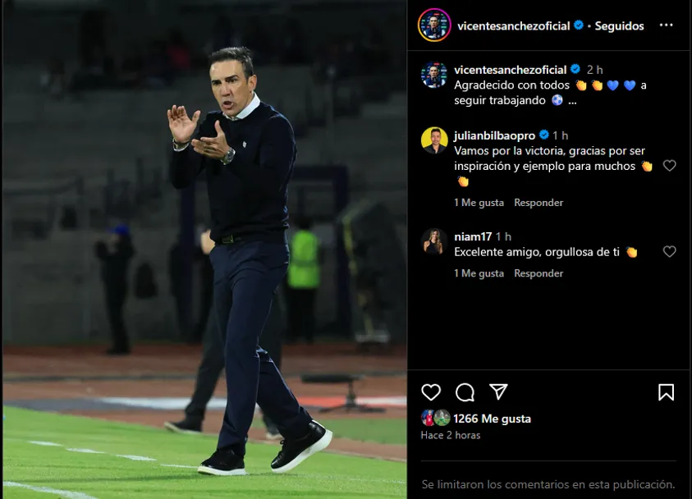The image size is (692, 499).
Task: Like julianbilbaopro's comment with its heart
Action: pos(669,166)
